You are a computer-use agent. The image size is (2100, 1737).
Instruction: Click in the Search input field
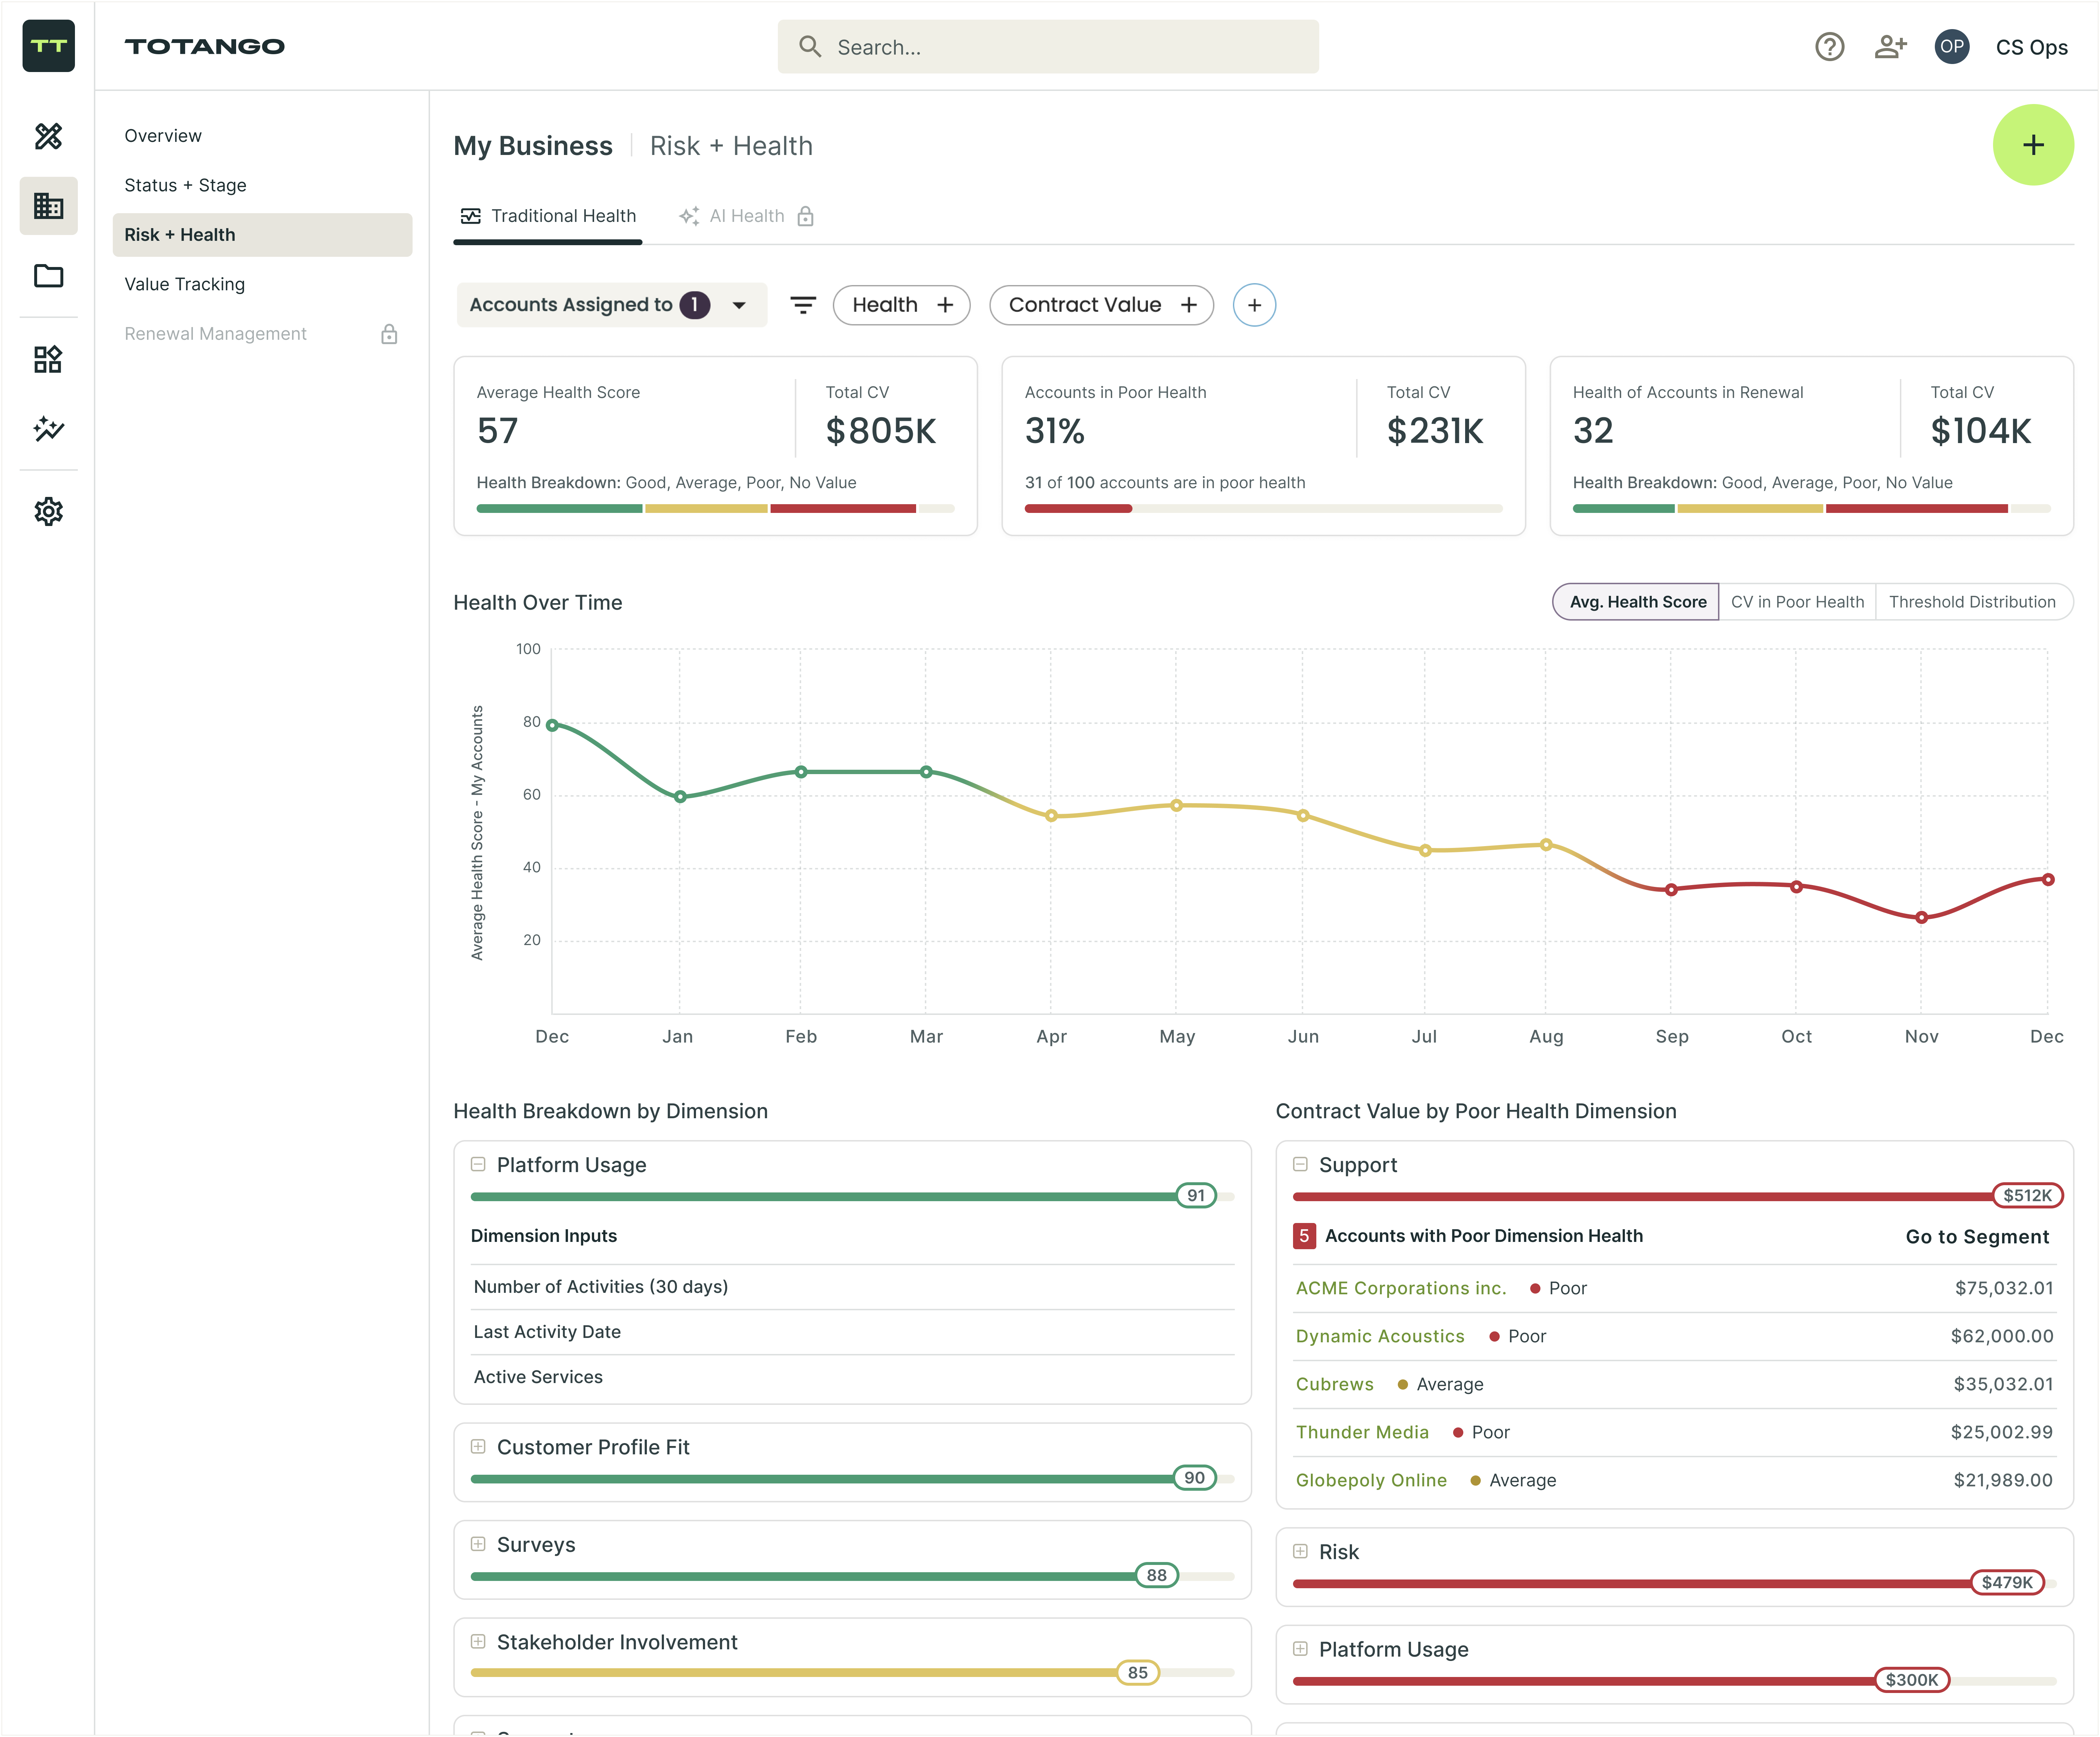tap(1048, 47)
